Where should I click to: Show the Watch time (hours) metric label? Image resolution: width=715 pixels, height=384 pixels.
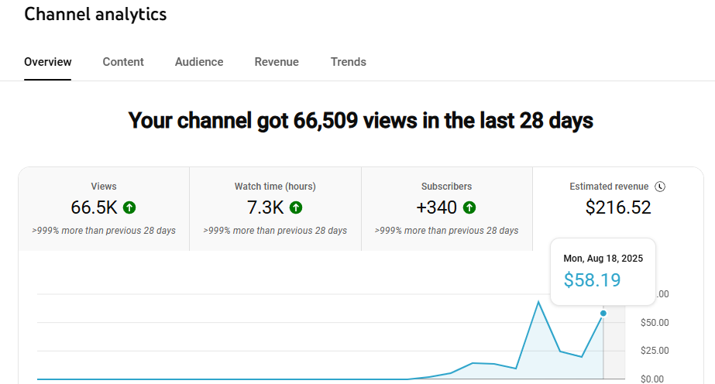click(x=275, y=187)
